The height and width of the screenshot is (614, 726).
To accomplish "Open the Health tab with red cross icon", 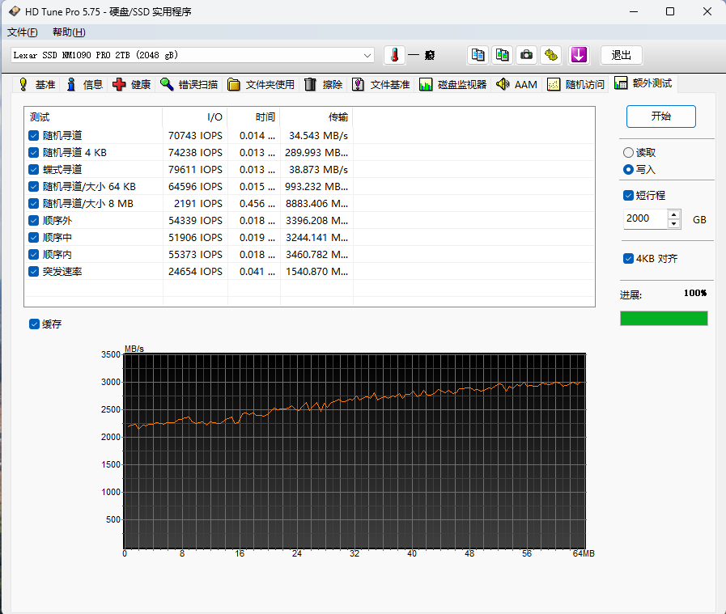I will 132,84.
